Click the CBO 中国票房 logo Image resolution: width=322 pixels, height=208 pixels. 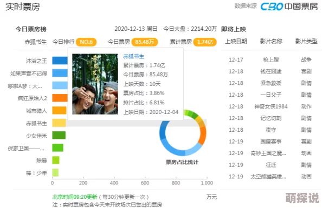coord(289,6)
